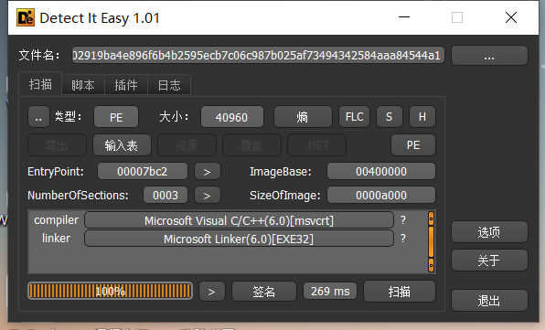Screen dimensions: 545x330
Task: Click the ImageBase value 00400000
Action: pos(381,171)
